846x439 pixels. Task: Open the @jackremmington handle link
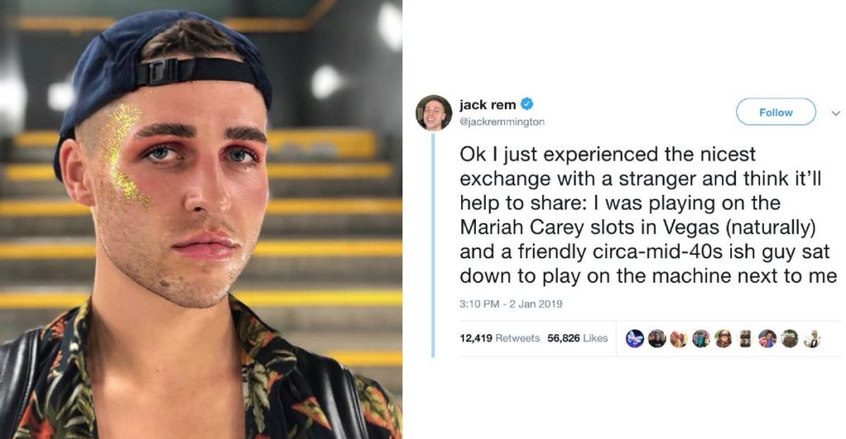coord(501,122)
